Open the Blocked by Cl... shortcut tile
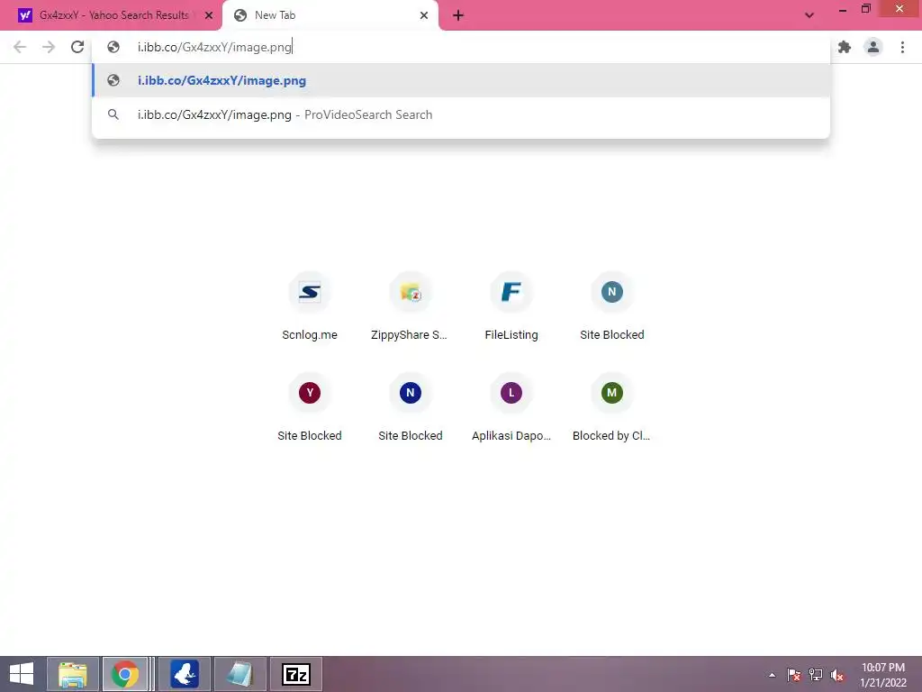The image size is (922, 692). (611, 408)
